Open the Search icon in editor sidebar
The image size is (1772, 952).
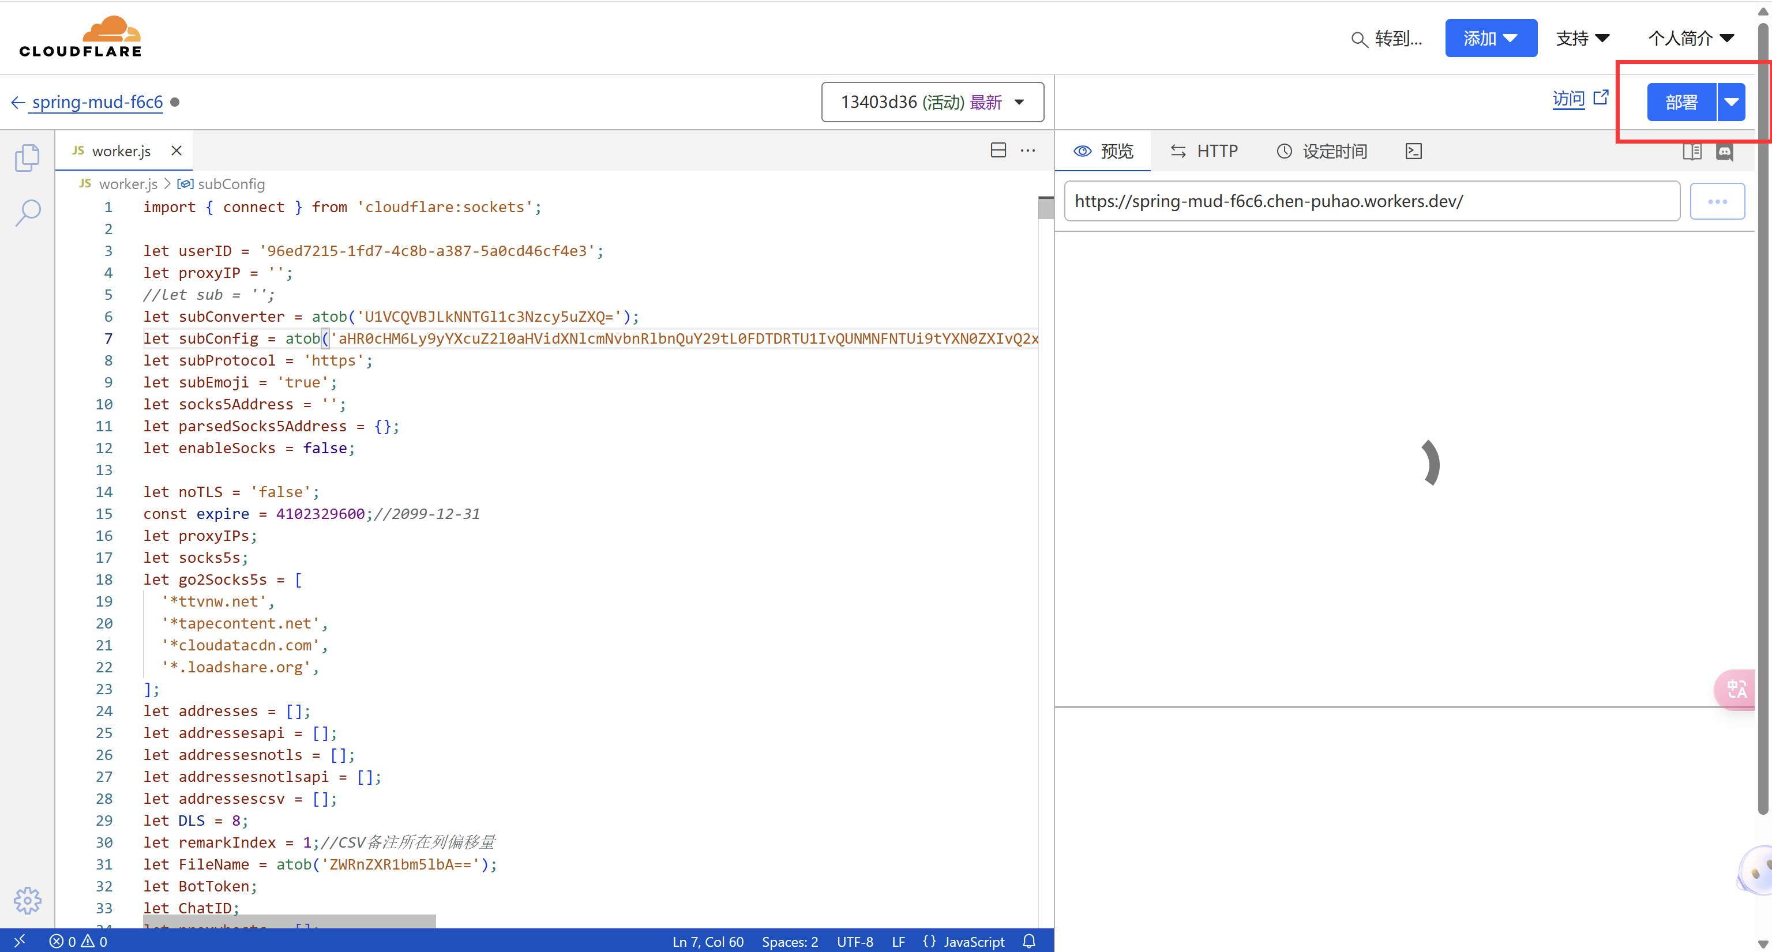coord(28,212)
